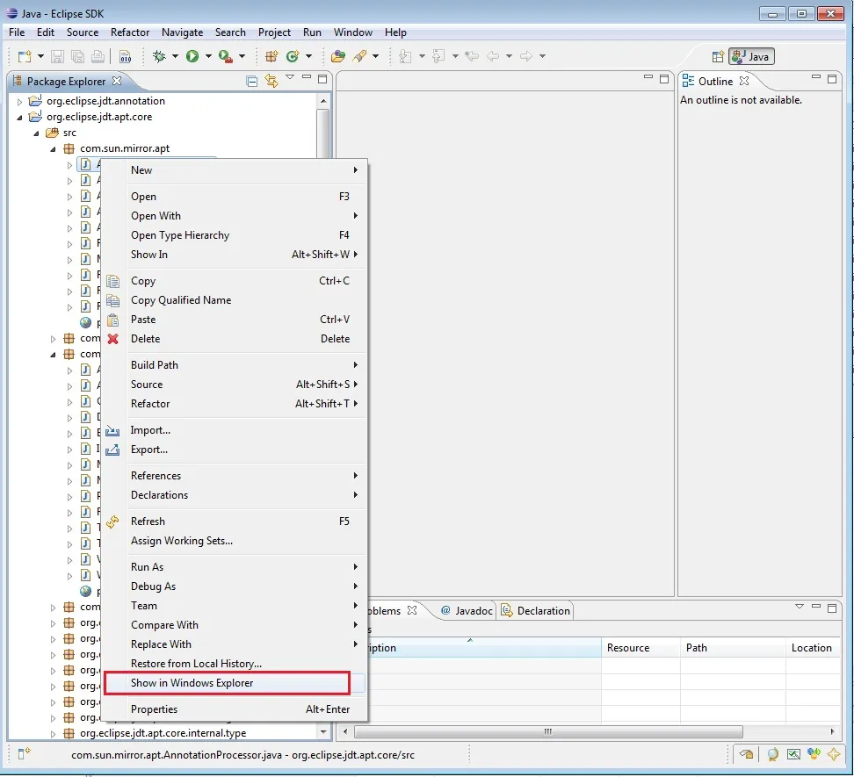
Task: Close the Outline view tab
Action: (x=744, y=81)
